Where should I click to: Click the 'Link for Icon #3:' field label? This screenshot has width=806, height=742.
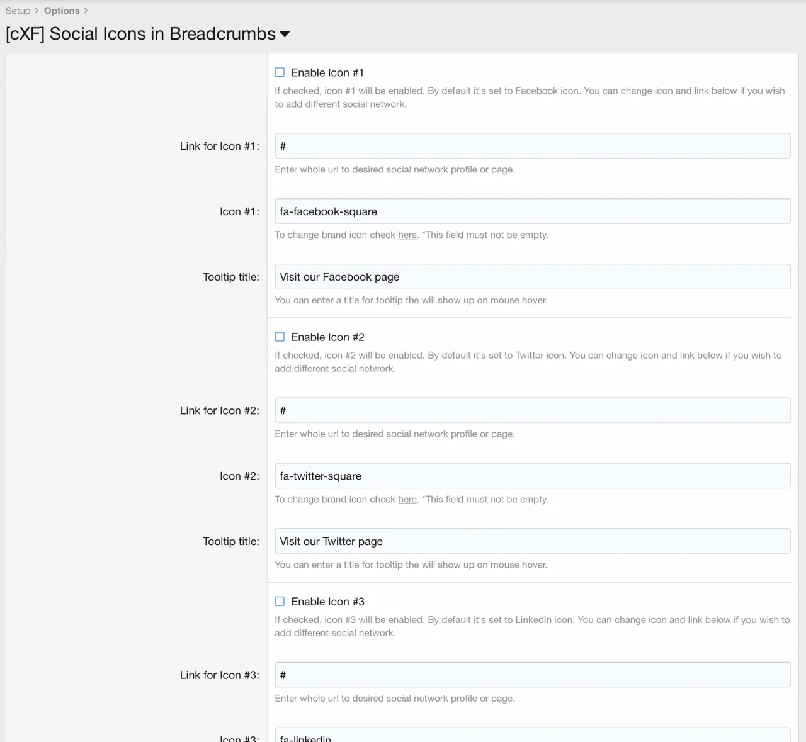pyautogui.click(x=219, y=675)
